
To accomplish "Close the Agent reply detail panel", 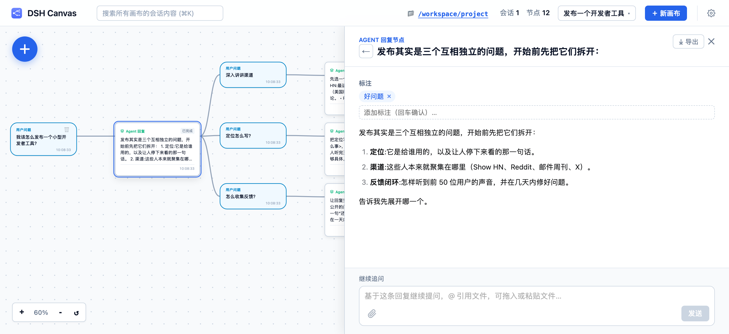I will click(711, 41).
